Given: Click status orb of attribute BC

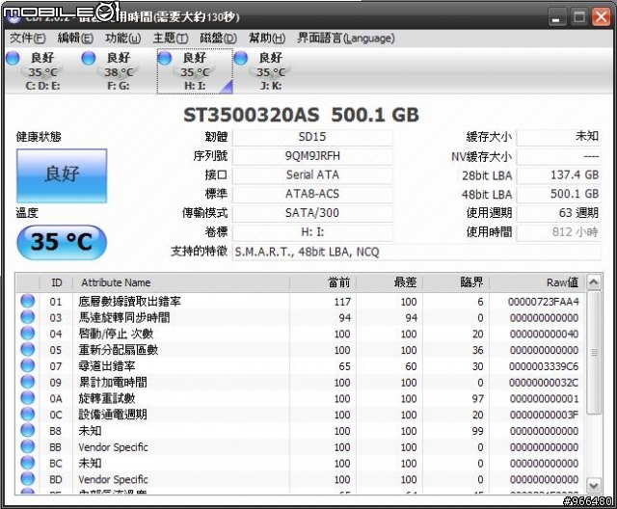Looking at the screenshot, I should coord(28,463).
